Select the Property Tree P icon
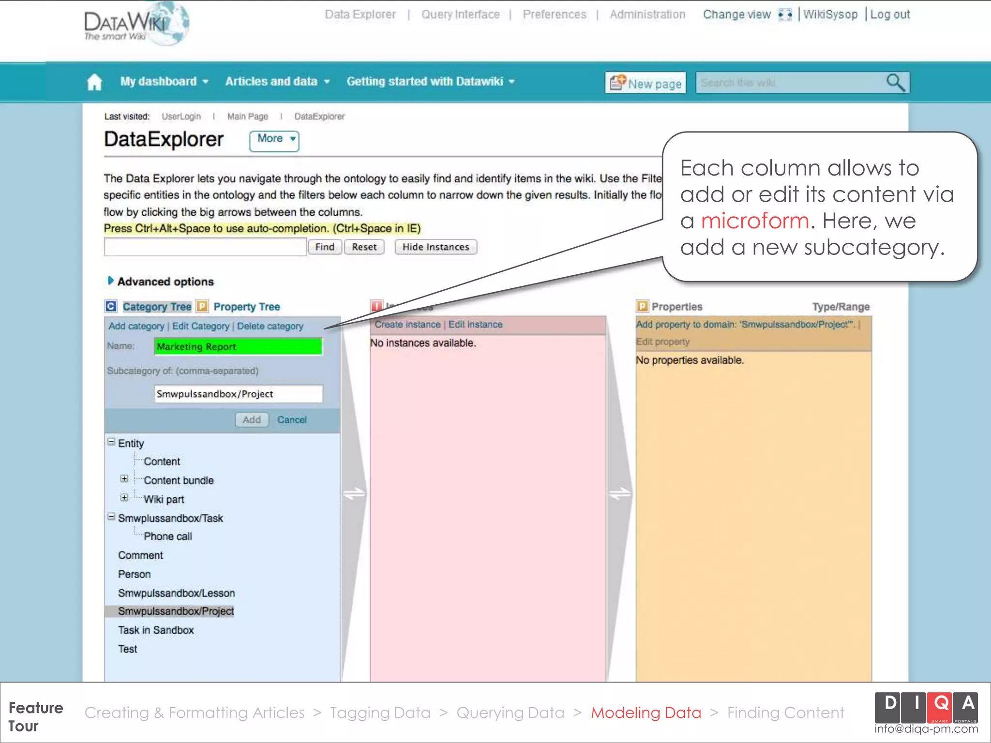This screenshot has width=991, height=743. tap(202, 306)
